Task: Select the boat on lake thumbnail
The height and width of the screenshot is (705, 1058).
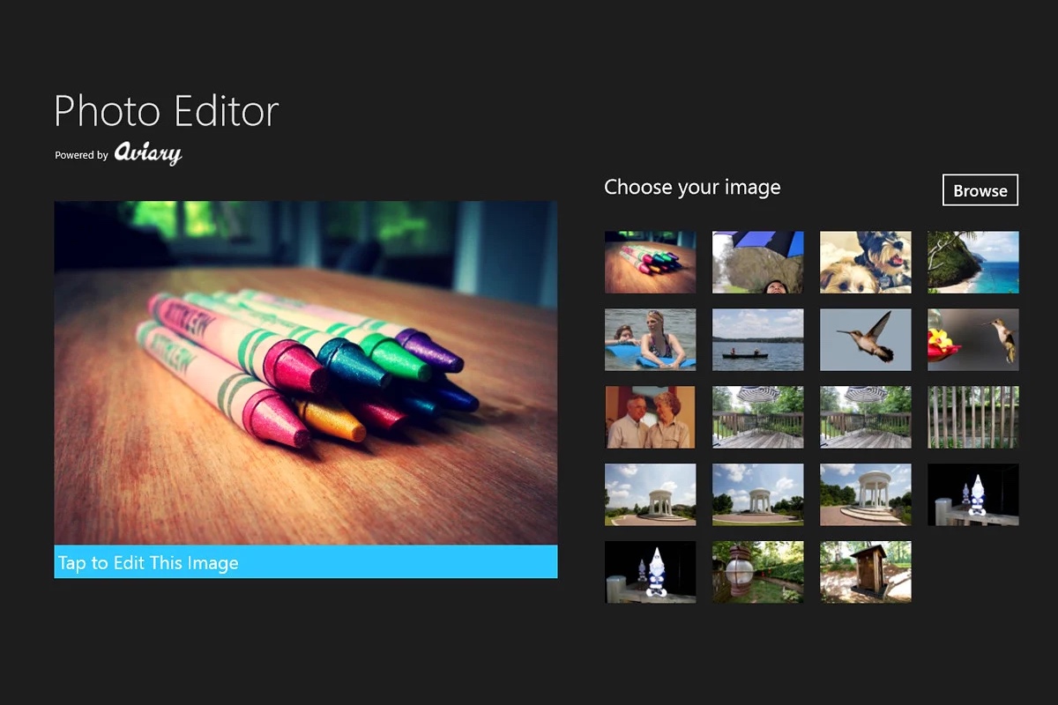Action: point(757,339)
